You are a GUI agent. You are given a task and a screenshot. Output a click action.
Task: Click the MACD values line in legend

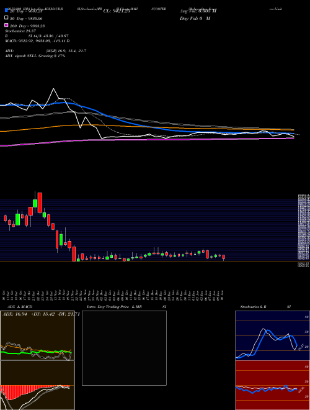point(37,41)
